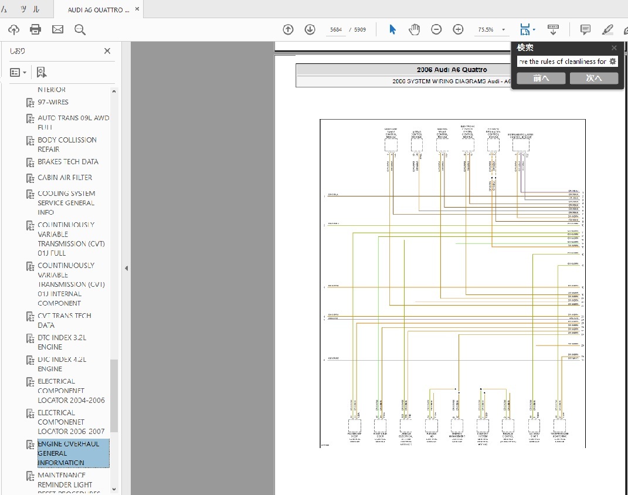The width and height of the screenshot is (628, 495).
Task: Click bookmark icon beside ENGINE OVERHAUL GENERAL INFORMATION
Action: (x=30, y=445)
